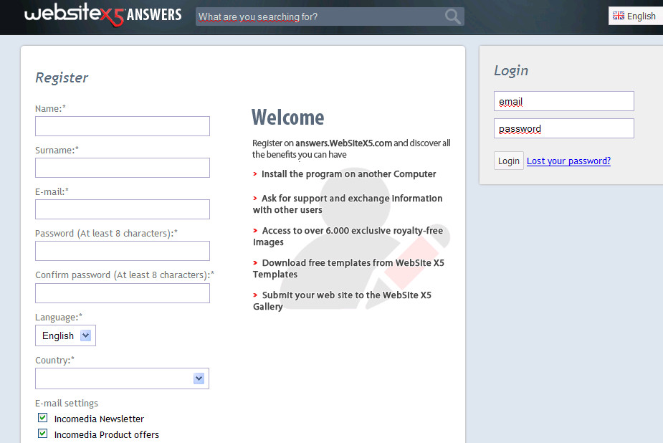Screen dimensions: 663x443
Task: Click the WebSite X5 Answers logo
Action: coord(103,15)
